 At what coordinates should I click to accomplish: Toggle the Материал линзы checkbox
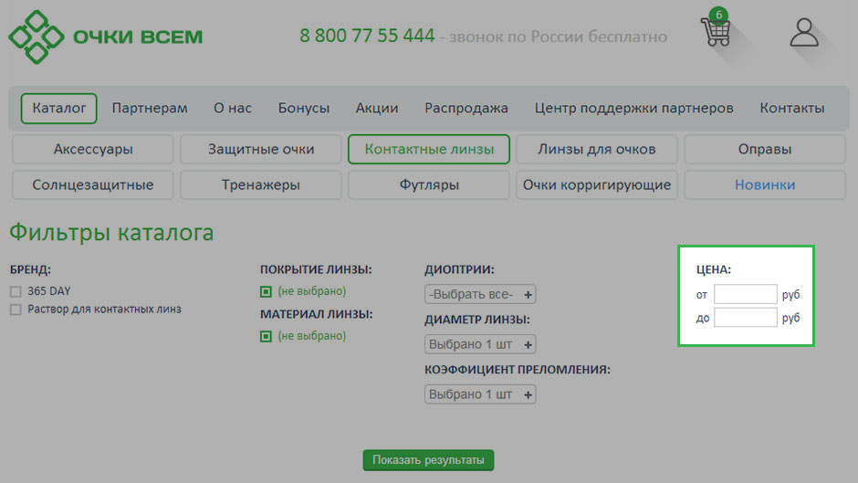(x=266, y=336)
